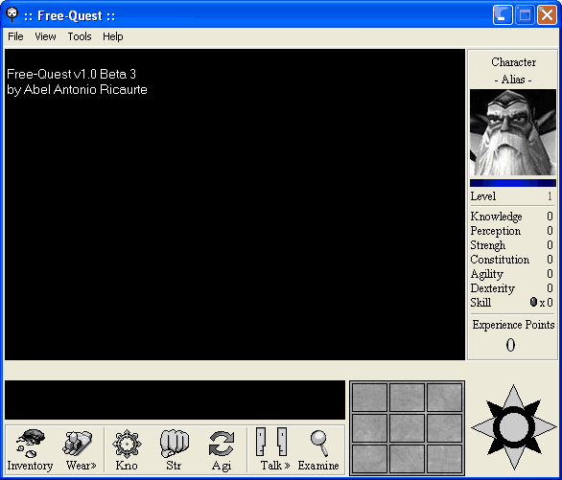Select the center tile of the stone grid

[408, 427]
